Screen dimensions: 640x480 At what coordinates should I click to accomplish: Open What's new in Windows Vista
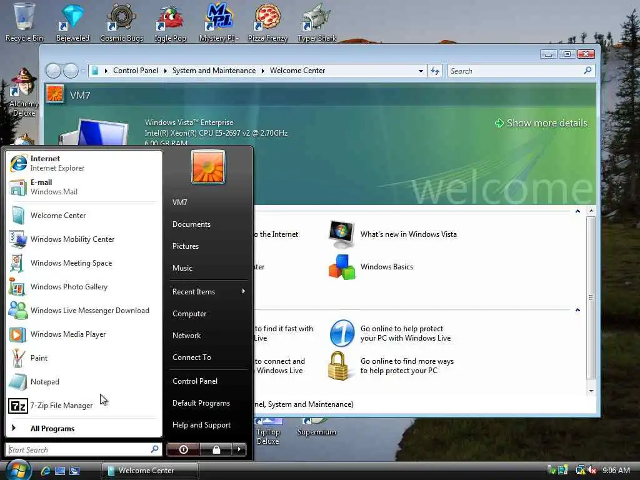click(392, 234)
